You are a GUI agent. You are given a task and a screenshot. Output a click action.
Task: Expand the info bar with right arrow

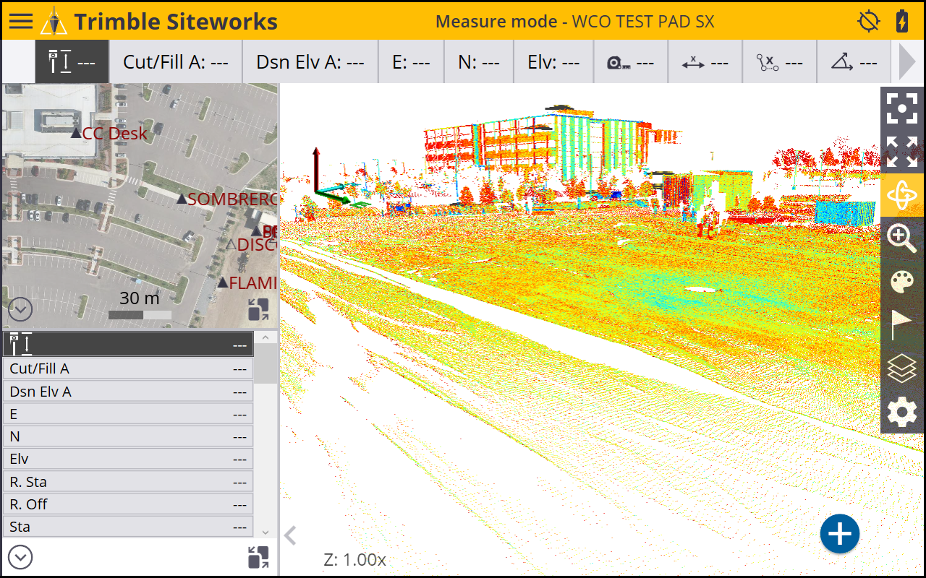point(907,61)
